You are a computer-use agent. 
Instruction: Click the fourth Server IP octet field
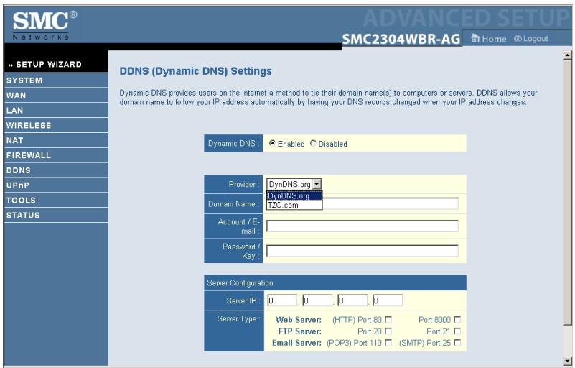click(388, 300)
